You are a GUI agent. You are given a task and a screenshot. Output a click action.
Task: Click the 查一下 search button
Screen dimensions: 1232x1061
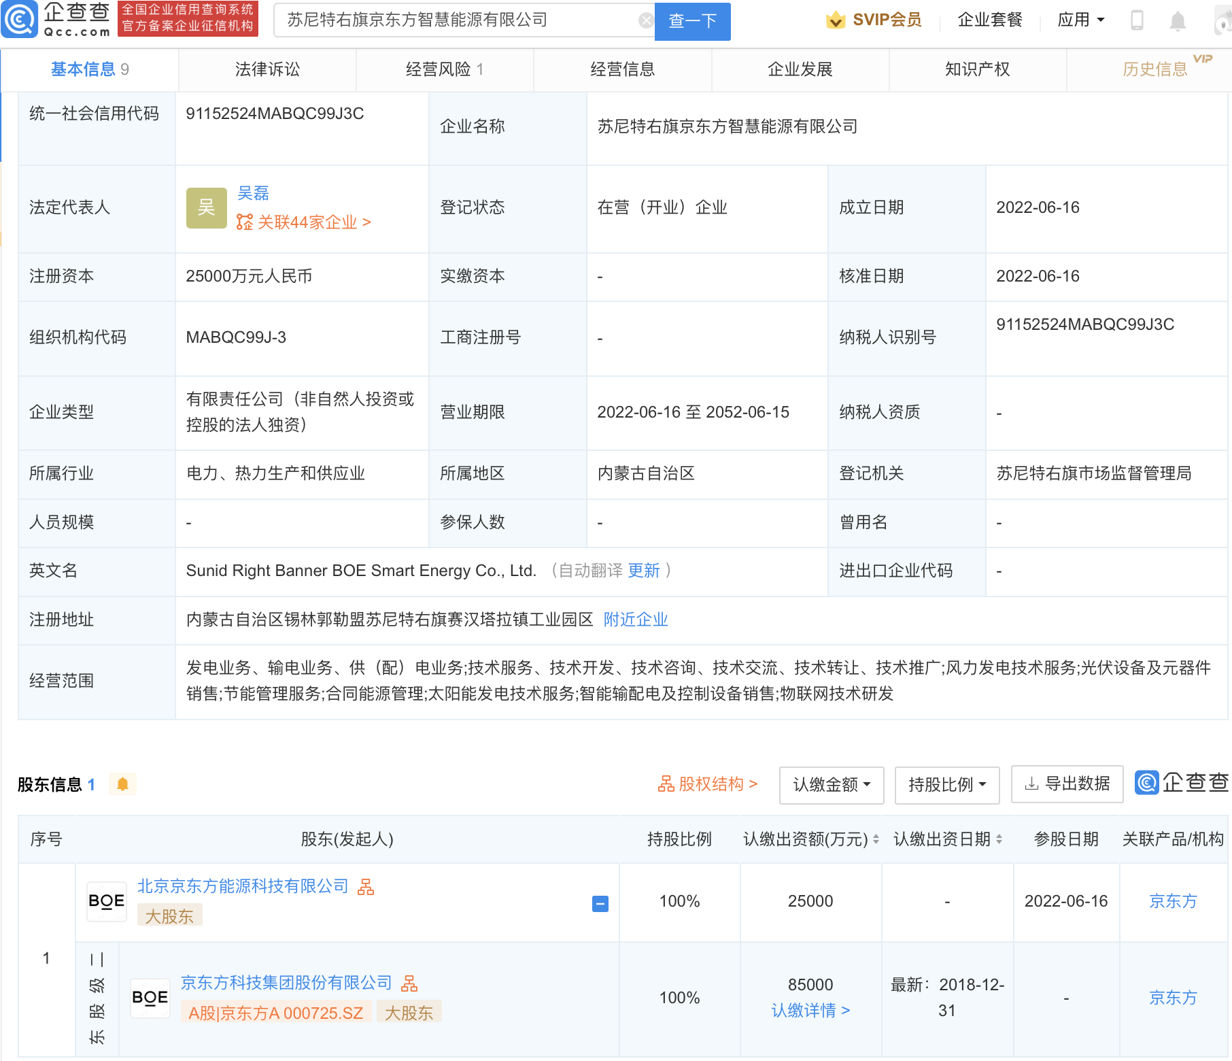(692, 21)
